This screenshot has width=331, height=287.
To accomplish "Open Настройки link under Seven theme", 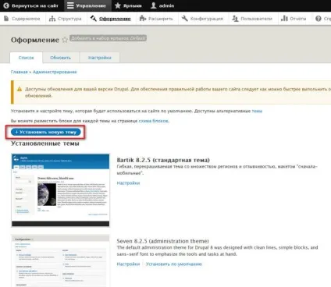I will coord(128,264).
